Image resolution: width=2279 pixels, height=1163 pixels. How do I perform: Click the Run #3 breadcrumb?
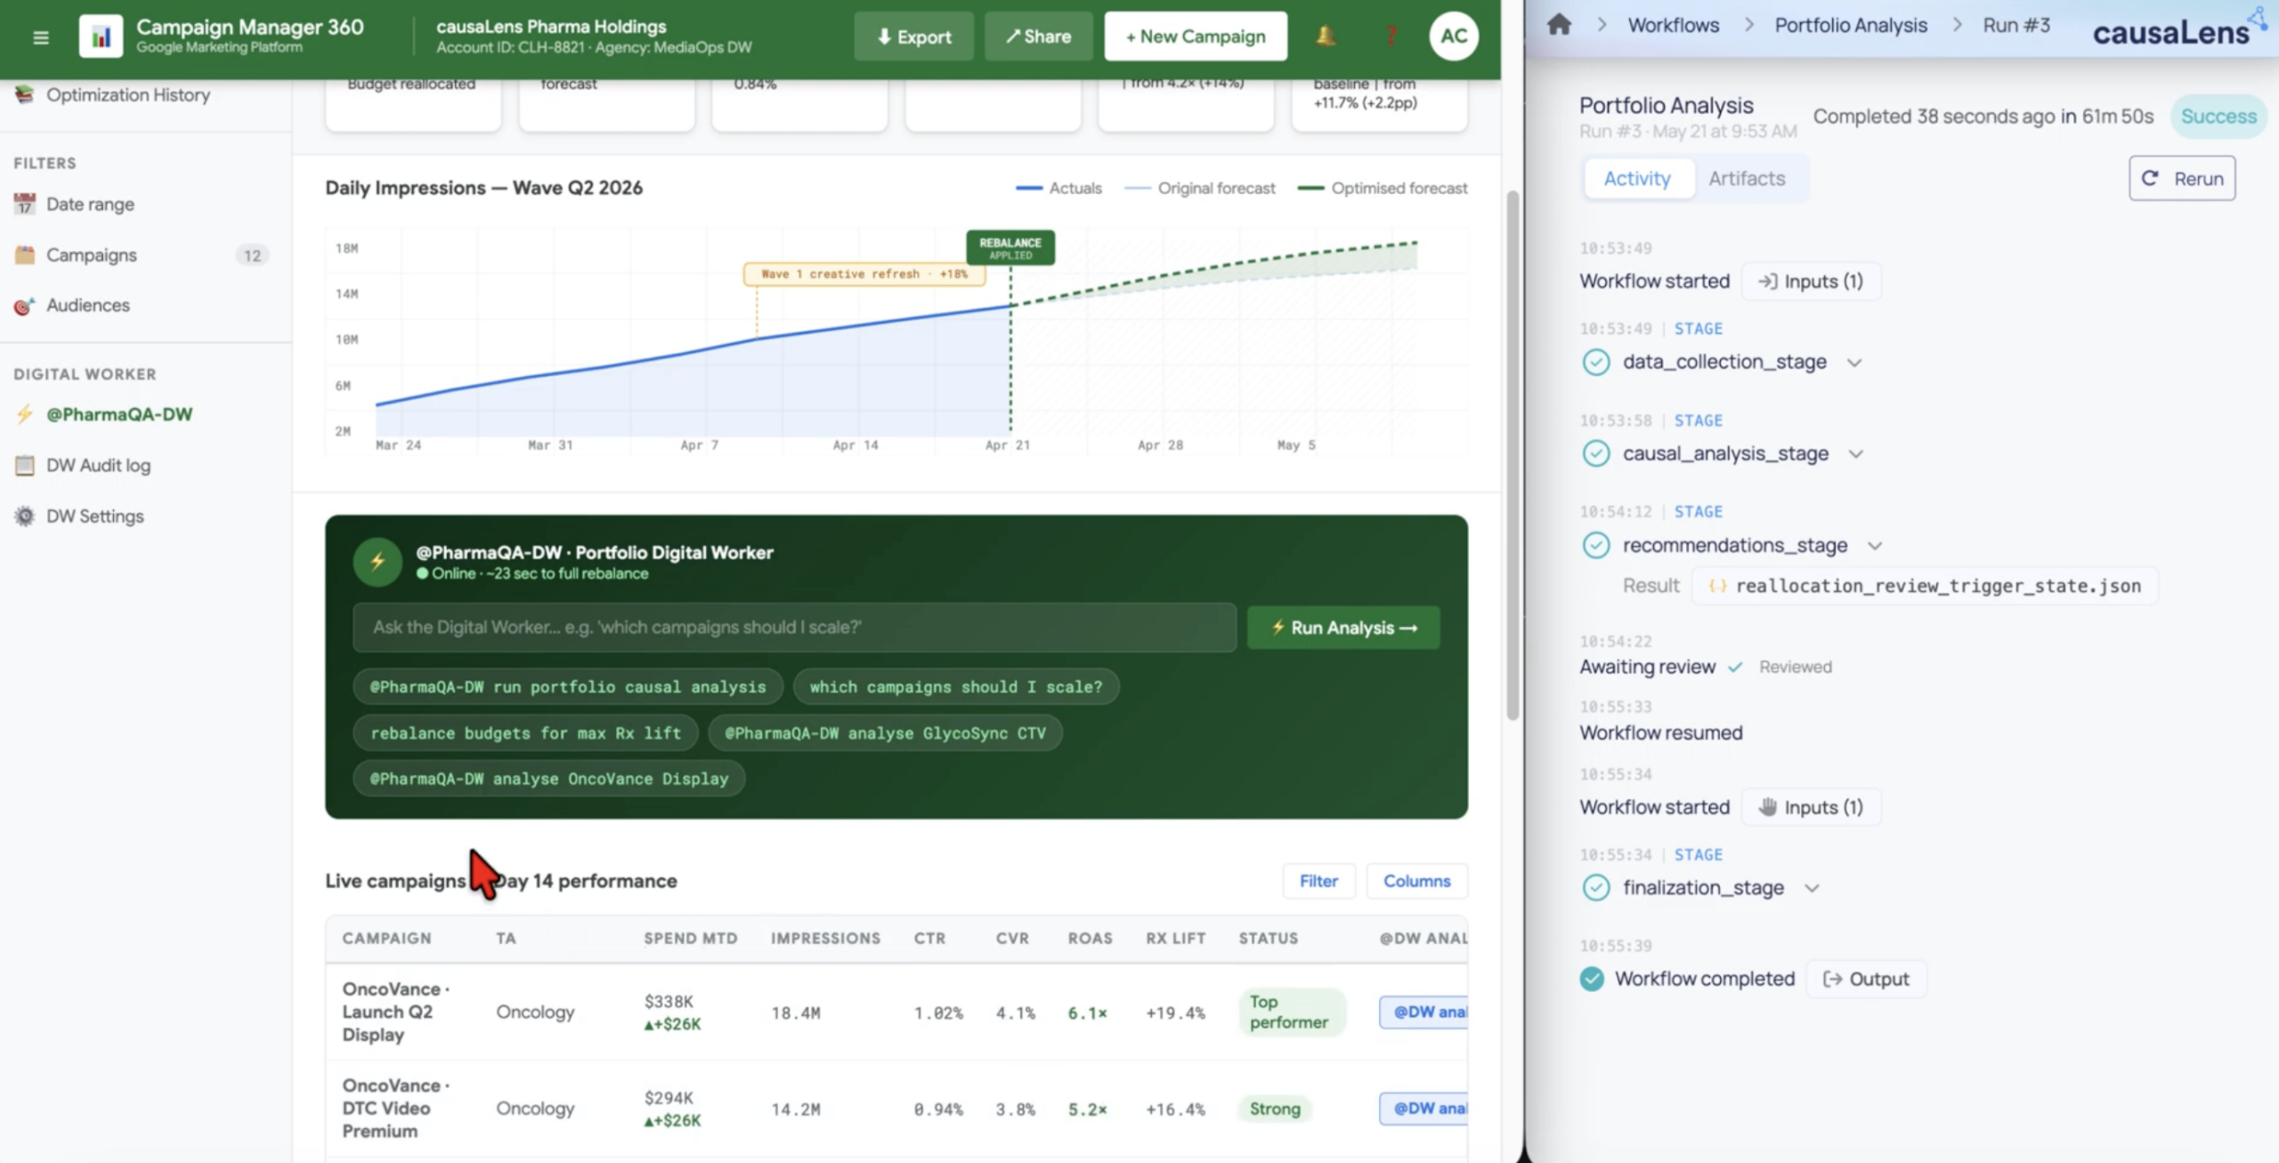click(x=2016, y=25)
